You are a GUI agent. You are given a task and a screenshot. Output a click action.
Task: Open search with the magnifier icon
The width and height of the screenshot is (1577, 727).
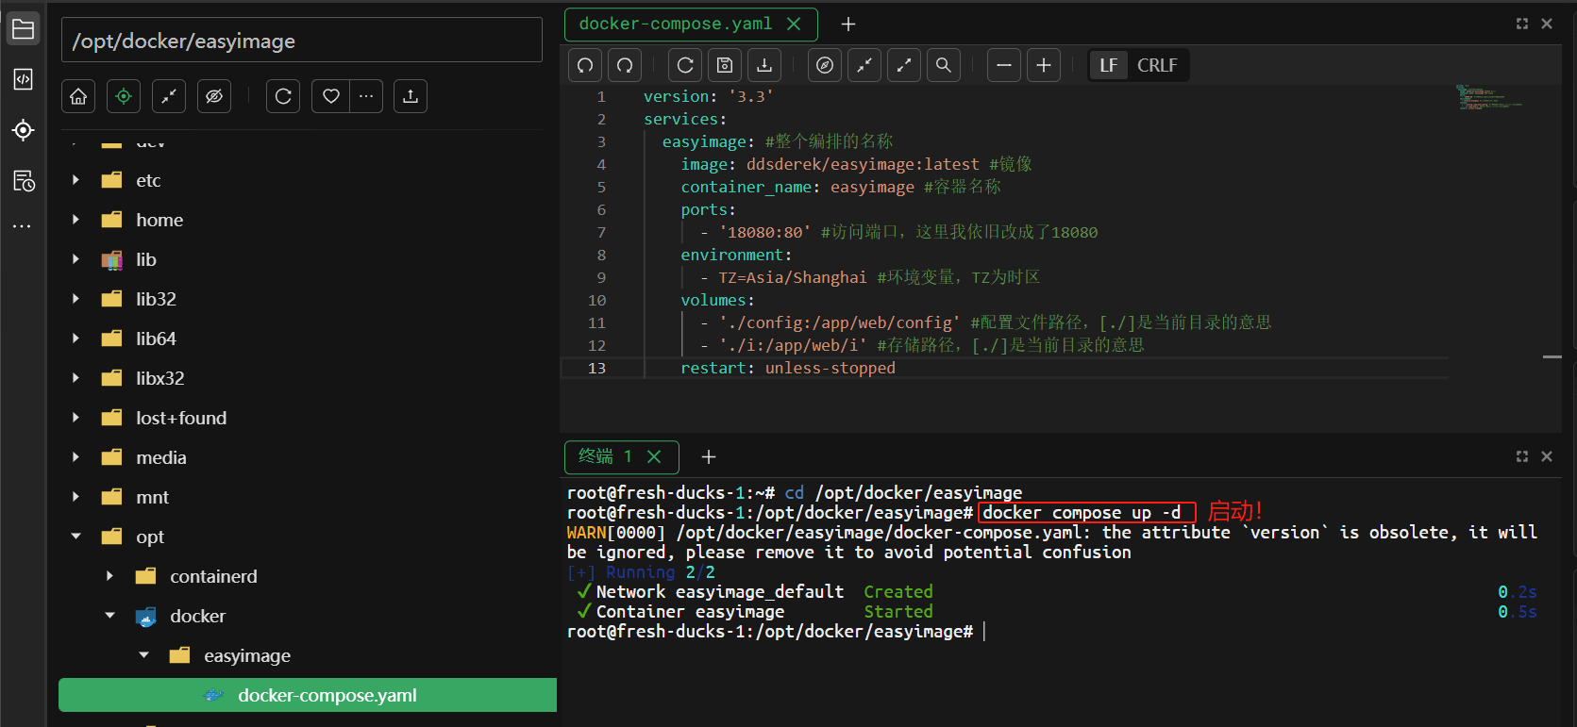tap(943, 65)
